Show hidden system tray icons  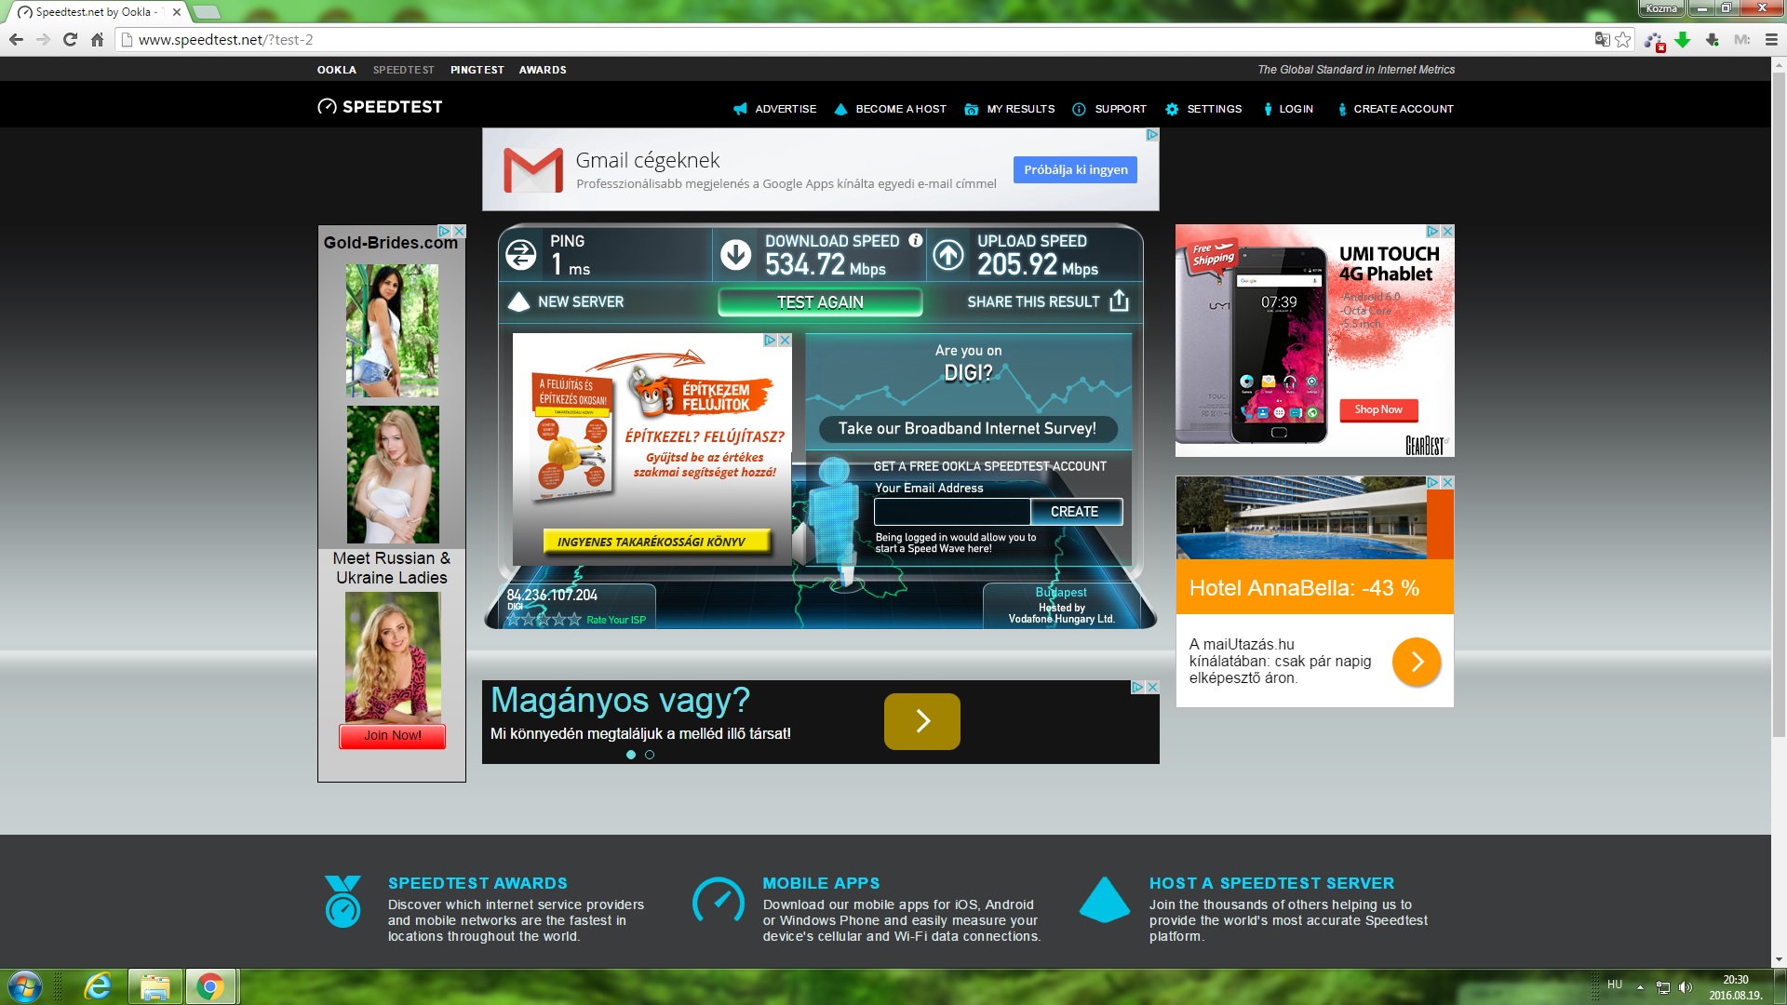(1640, 987)
